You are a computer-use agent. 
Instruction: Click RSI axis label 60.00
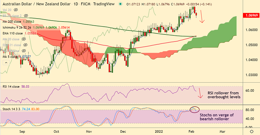250,90
